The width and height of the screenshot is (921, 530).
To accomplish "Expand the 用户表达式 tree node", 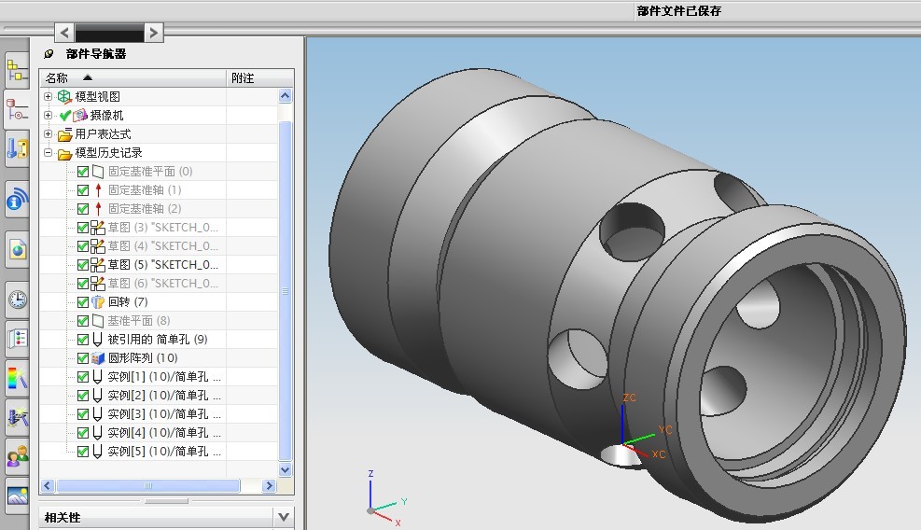I will [49, 134].
